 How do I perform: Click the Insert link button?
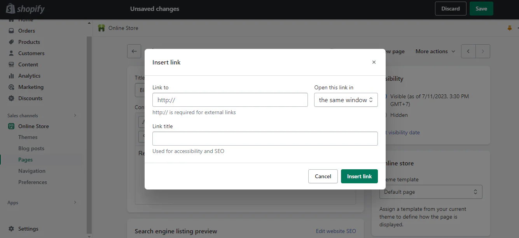pos(359,176)
